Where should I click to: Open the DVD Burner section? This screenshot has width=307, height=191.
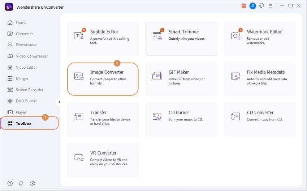pos(26,101)
